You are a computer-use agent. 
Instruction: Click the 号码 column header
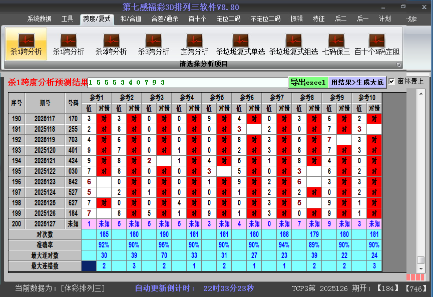point(73,103)
